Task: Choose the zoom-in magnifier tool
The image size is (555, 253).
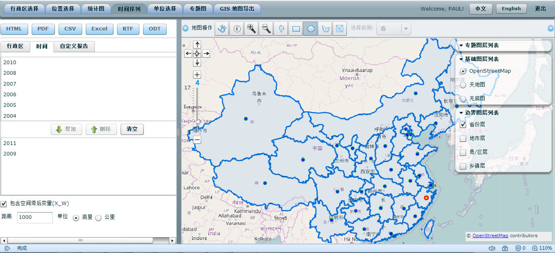Action: (x=251, y=28)
